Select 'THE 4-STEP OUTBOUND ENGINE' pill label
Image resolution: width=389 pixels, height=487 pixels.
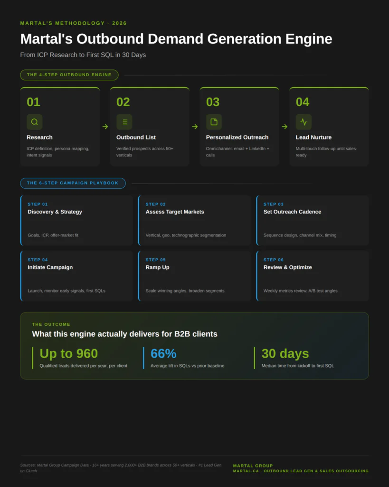tap(69, 75)
